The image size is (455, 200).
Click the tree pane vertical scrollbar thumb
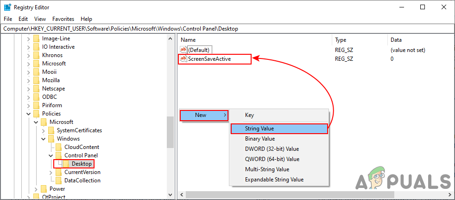(x=171, y=133)
